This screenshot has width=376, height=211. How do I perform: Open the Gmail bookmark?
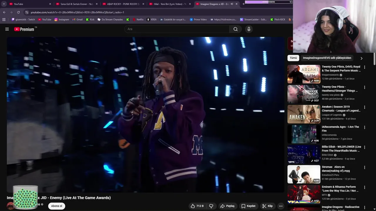click(x=77, y=20)
